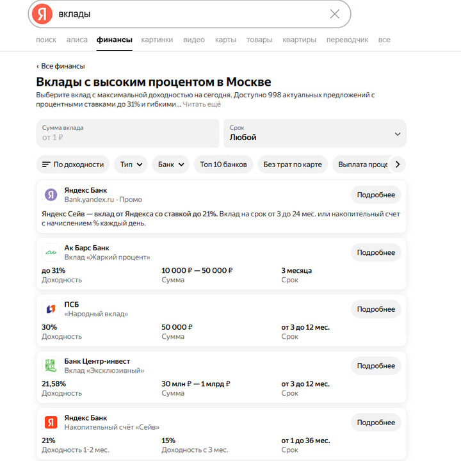Focus the Сумма вклада input field
461x461 pixels.
127,133
